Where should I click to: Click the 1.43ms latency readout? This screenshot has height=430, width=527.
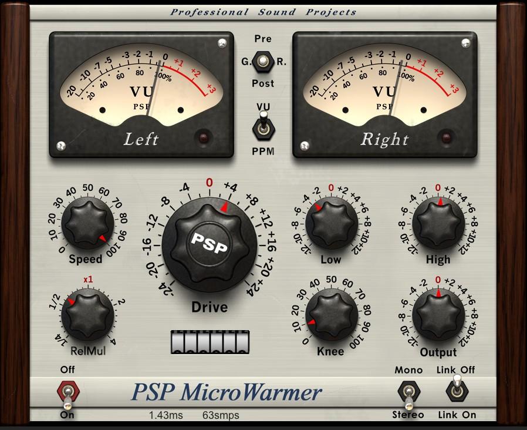tap(165, 415)
